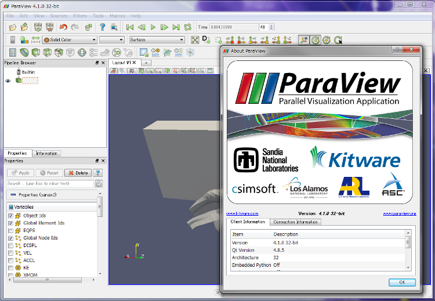435x301 pixels.
Task: Open the Solid Color coloring dropdown
Action: [x=70, y=40]
